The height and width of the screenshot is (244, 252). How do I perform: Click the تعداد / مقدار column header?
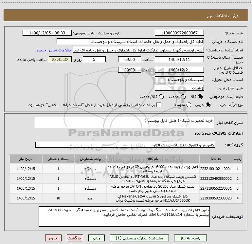click(58, 159)
